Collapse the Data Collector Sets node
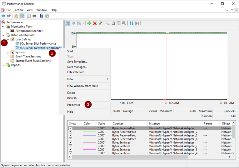 3,35
